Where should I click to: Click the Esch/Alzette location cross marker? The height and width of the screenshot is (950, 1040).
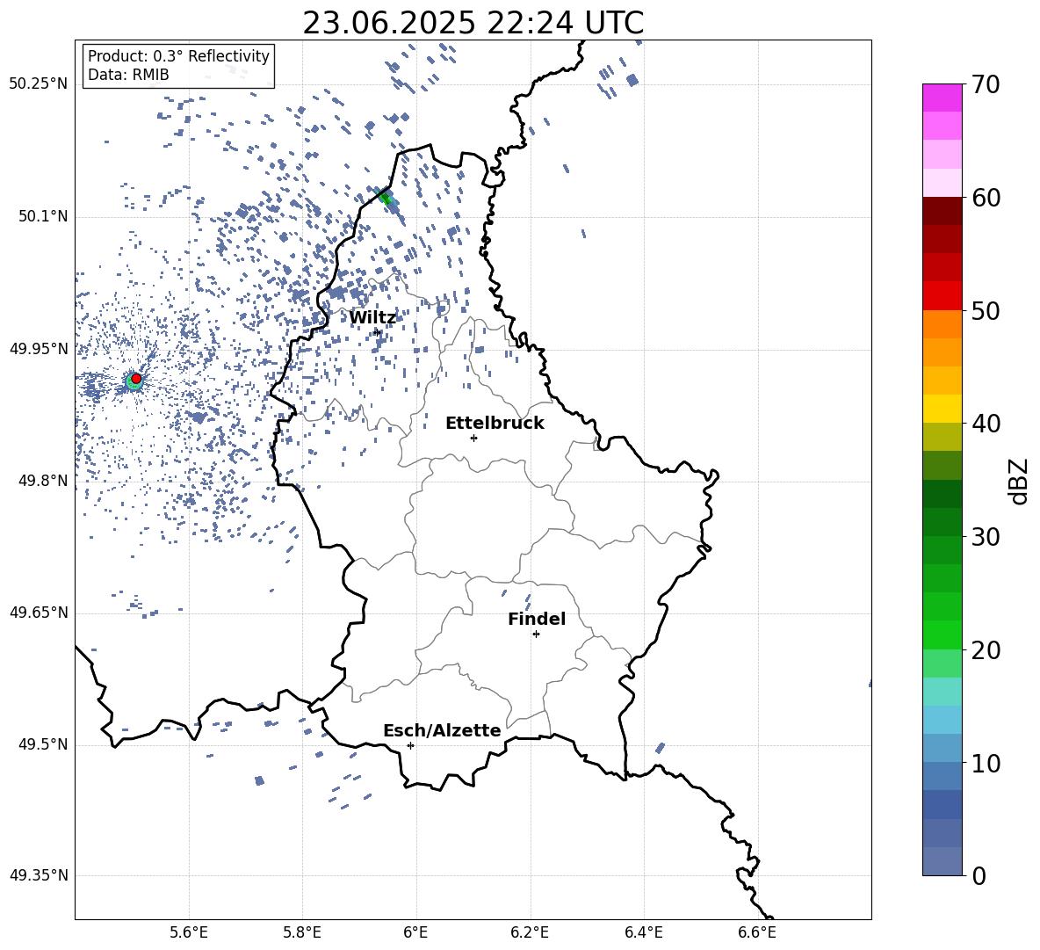[x=410, y=745]
